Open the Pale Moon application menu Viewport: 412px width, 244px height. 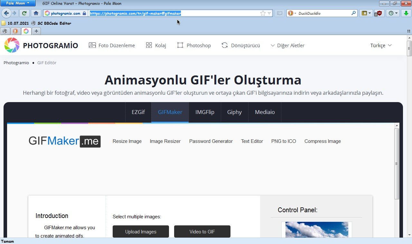tap(18, 3)
